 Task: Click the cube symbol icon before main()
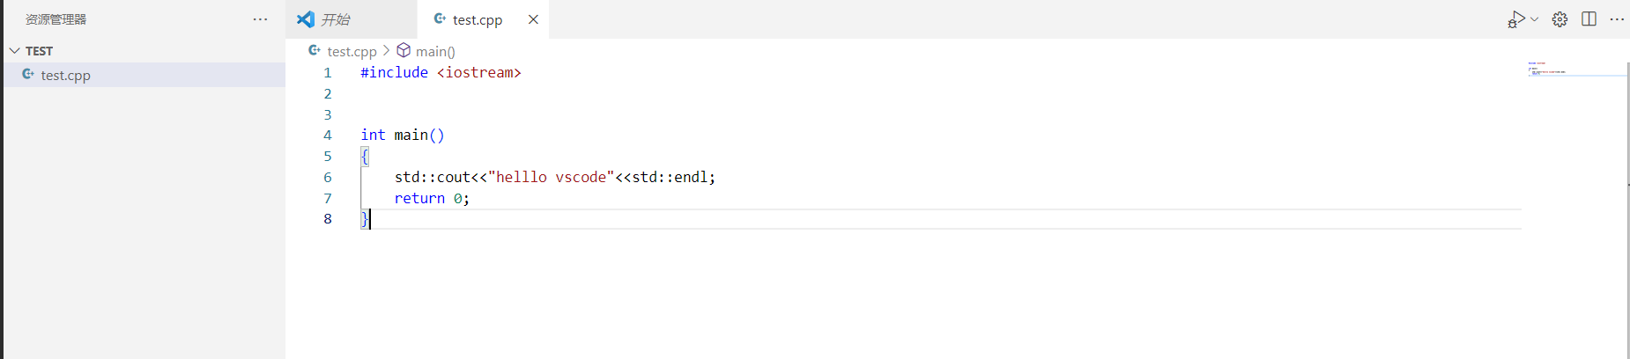coord(404,50)
